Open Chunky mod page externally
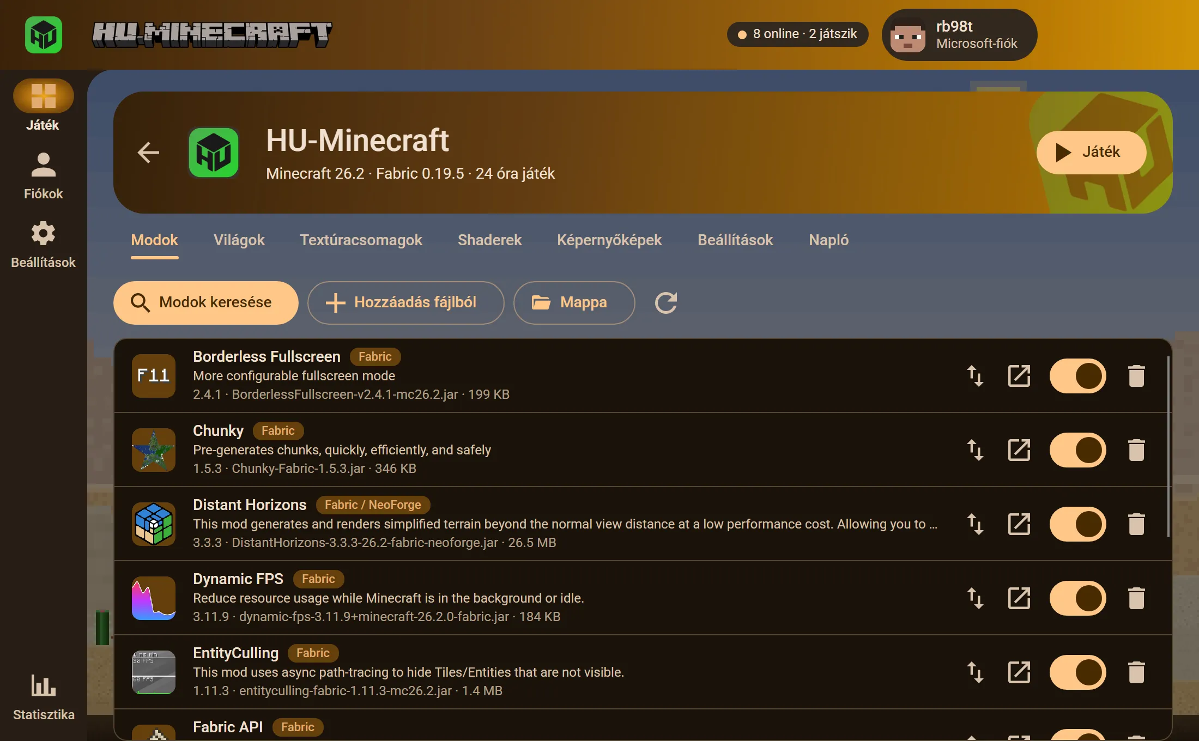 point(1019,450)
